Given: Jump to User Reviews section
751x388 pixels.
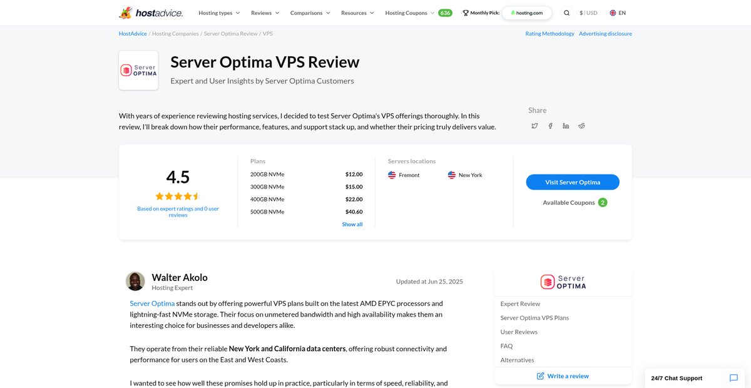Looking at the screenshot, I should tap(519, 332).
